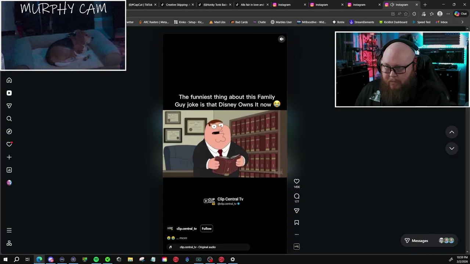Open the reel's three-dot more options
This screenshot has height=264, width=470.
tap(297, 235)
